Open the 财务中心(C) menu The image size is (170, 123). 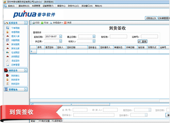point(73,6)
